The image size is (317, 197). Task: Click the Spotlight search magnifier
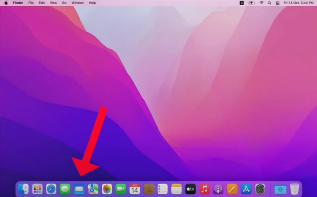(x=269, y=3)
